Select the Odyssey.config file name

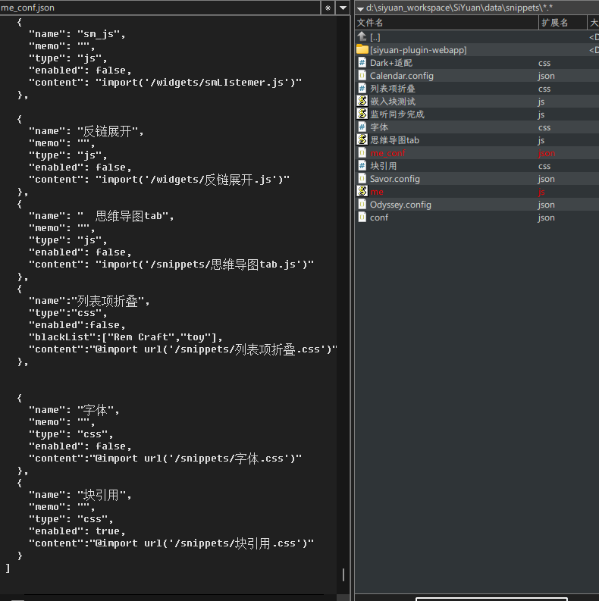click(x=400, y=205)
